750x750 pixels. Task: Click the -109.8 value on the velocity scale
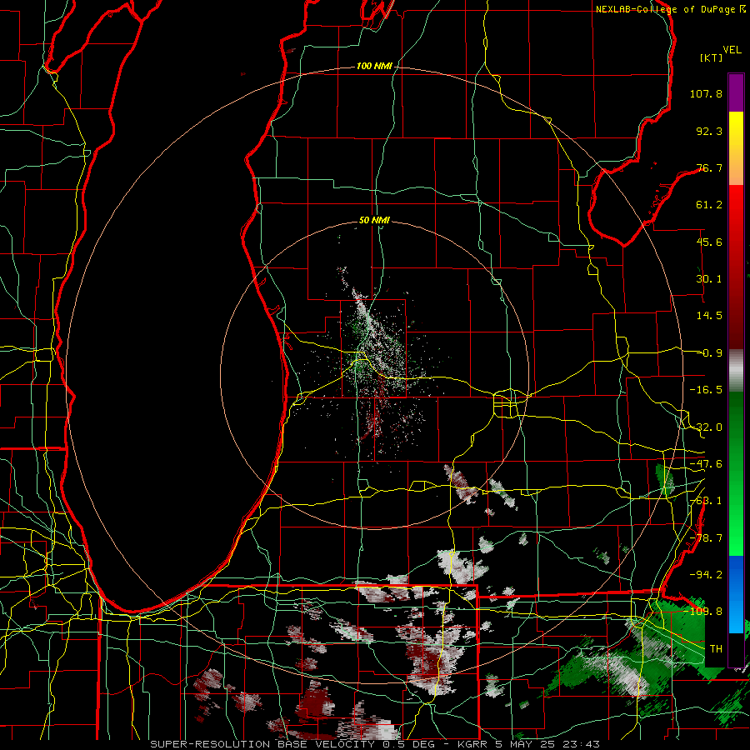[x=703, y=612]
